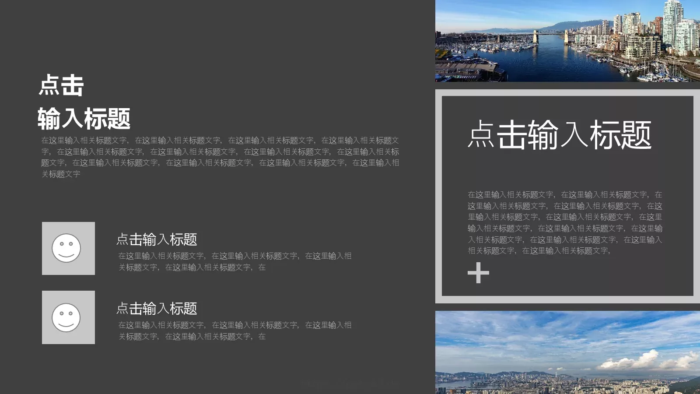Select the body paragraph inside gray-framed box
This screenshot has height=394, width=700.
tap(565, 222)
